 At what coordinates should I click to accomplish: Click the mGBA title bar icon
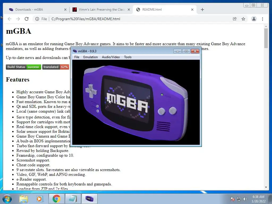tap(75, 51)
